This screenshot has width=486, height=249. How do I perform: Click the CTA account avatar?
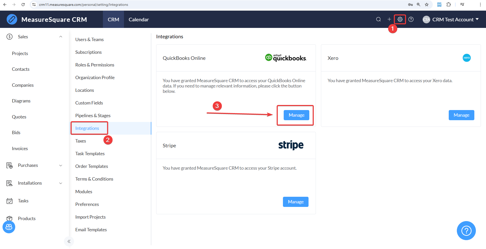426,20
